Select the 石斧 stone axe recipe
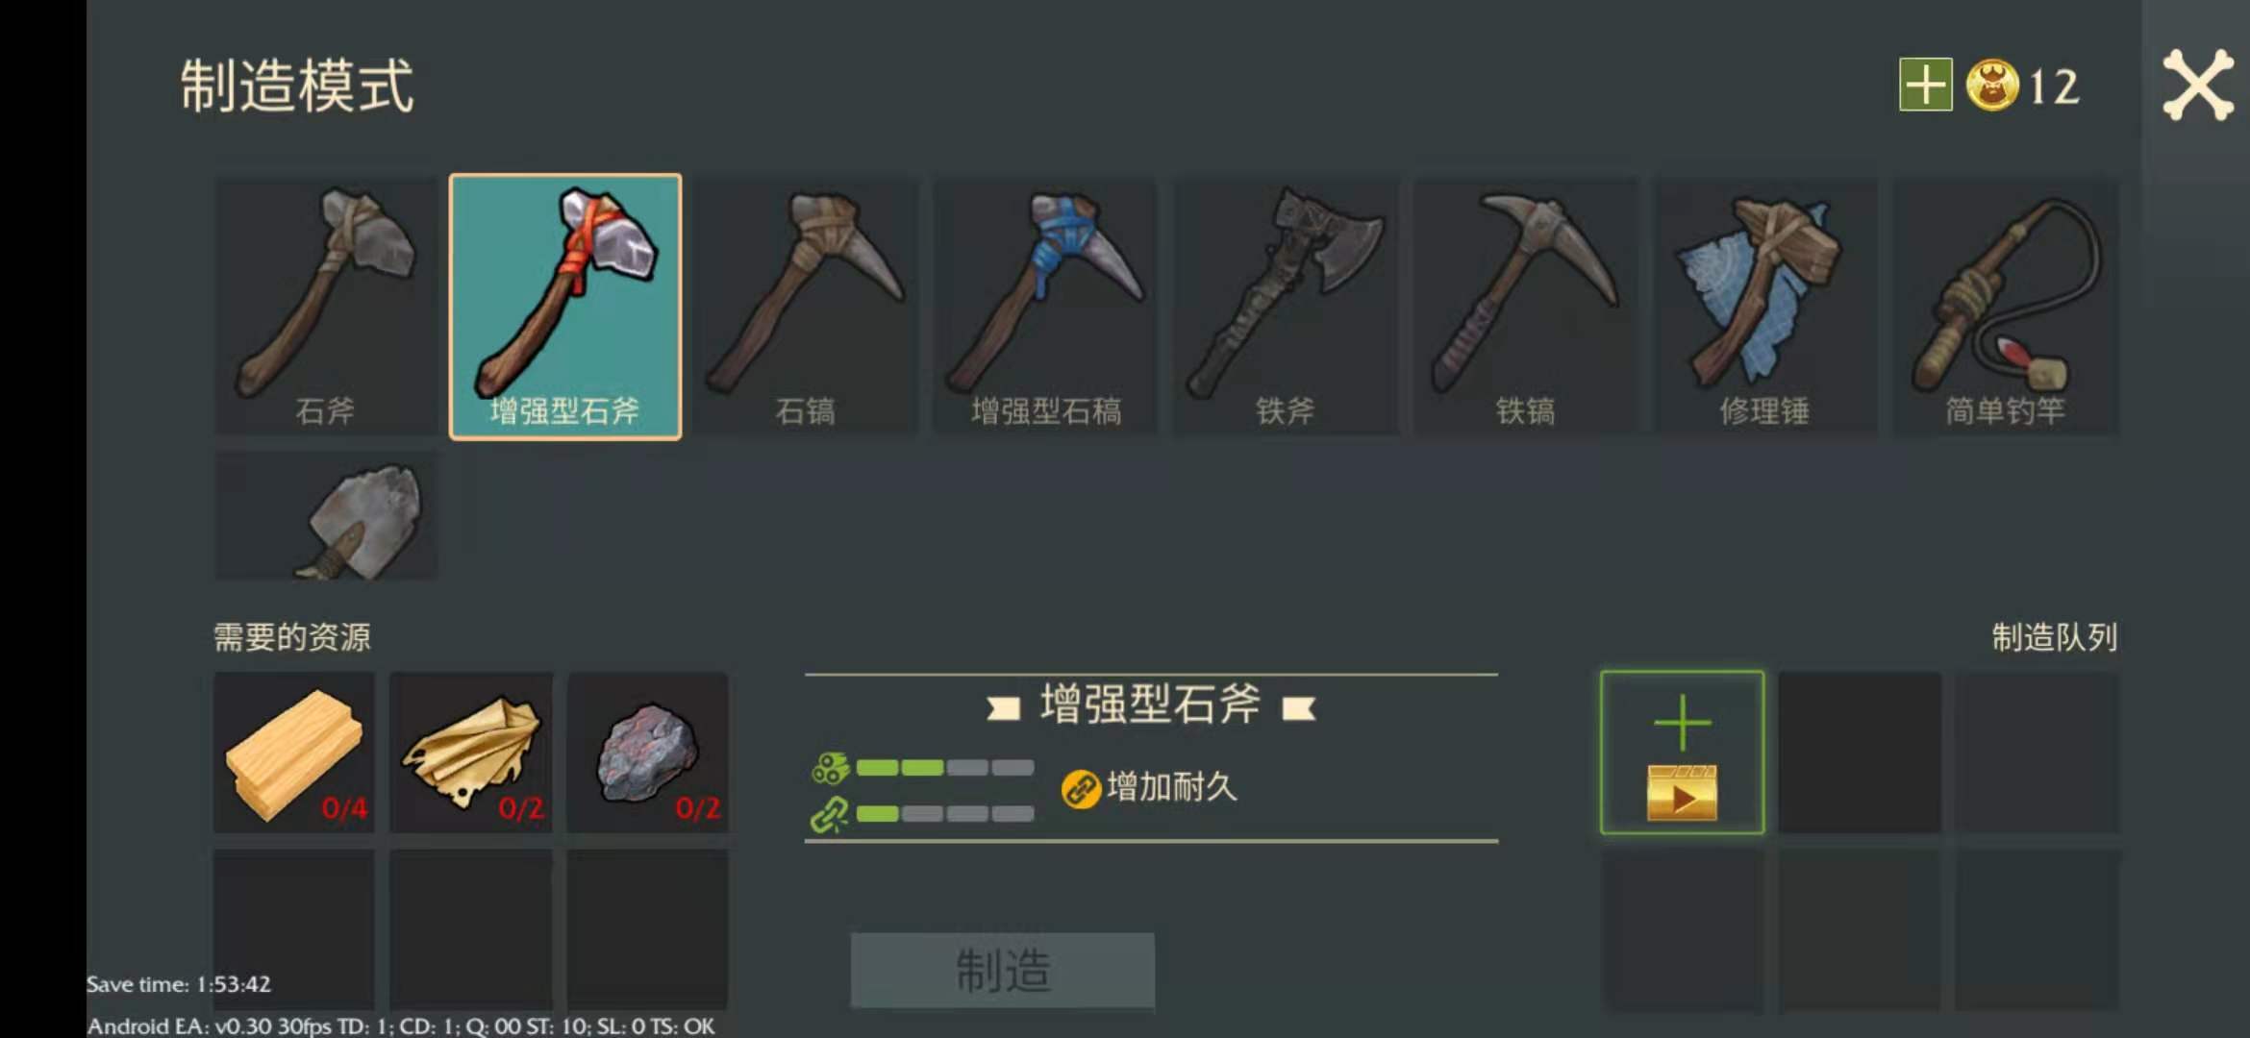This screenshot has height=1038, width=2250. (325, 307)
